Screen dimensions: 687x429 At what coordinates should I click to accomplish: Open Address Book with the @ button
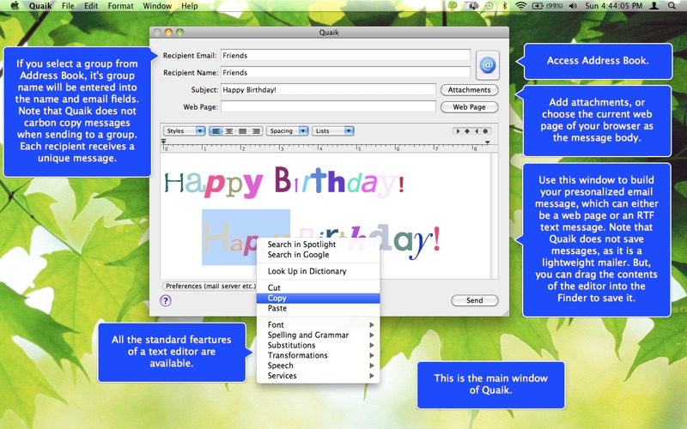pyautogui.click(x=487, y=65)
